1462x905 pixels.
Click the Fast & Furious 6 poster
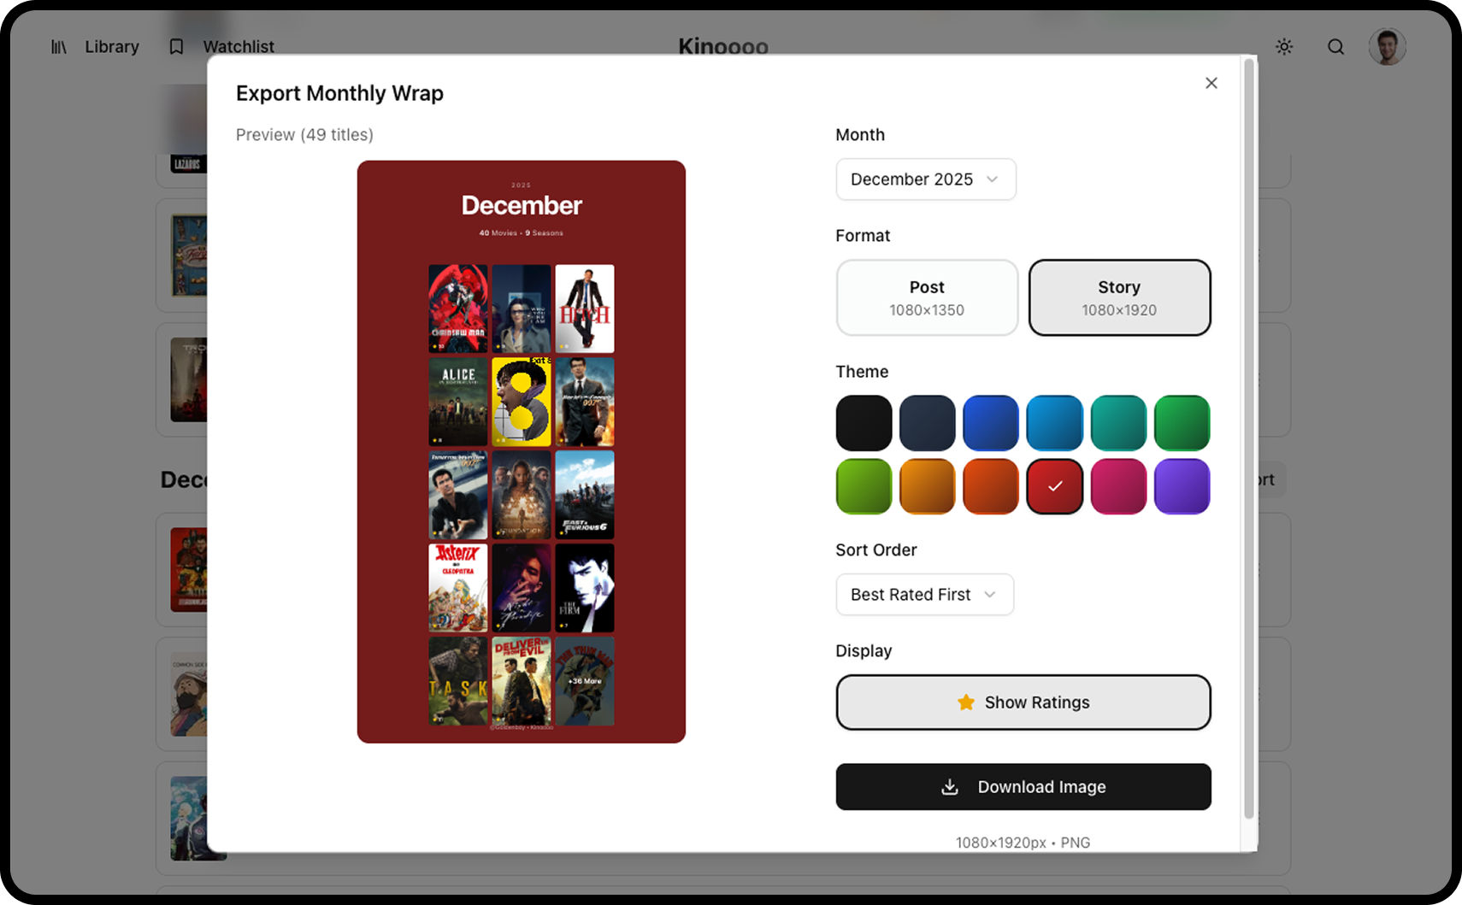(x=585, y=495)
